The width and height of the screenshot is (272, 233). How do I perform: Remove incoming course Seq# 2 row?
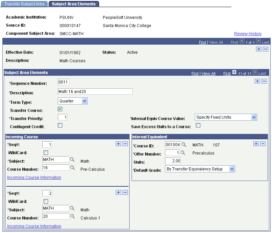click(125, 192)
